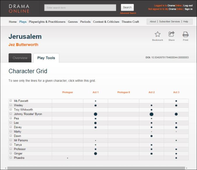Image resolution: width=197 pixels, height=170 pixels.
Task: Click the Drama Online logo
Action: point(19,8)
